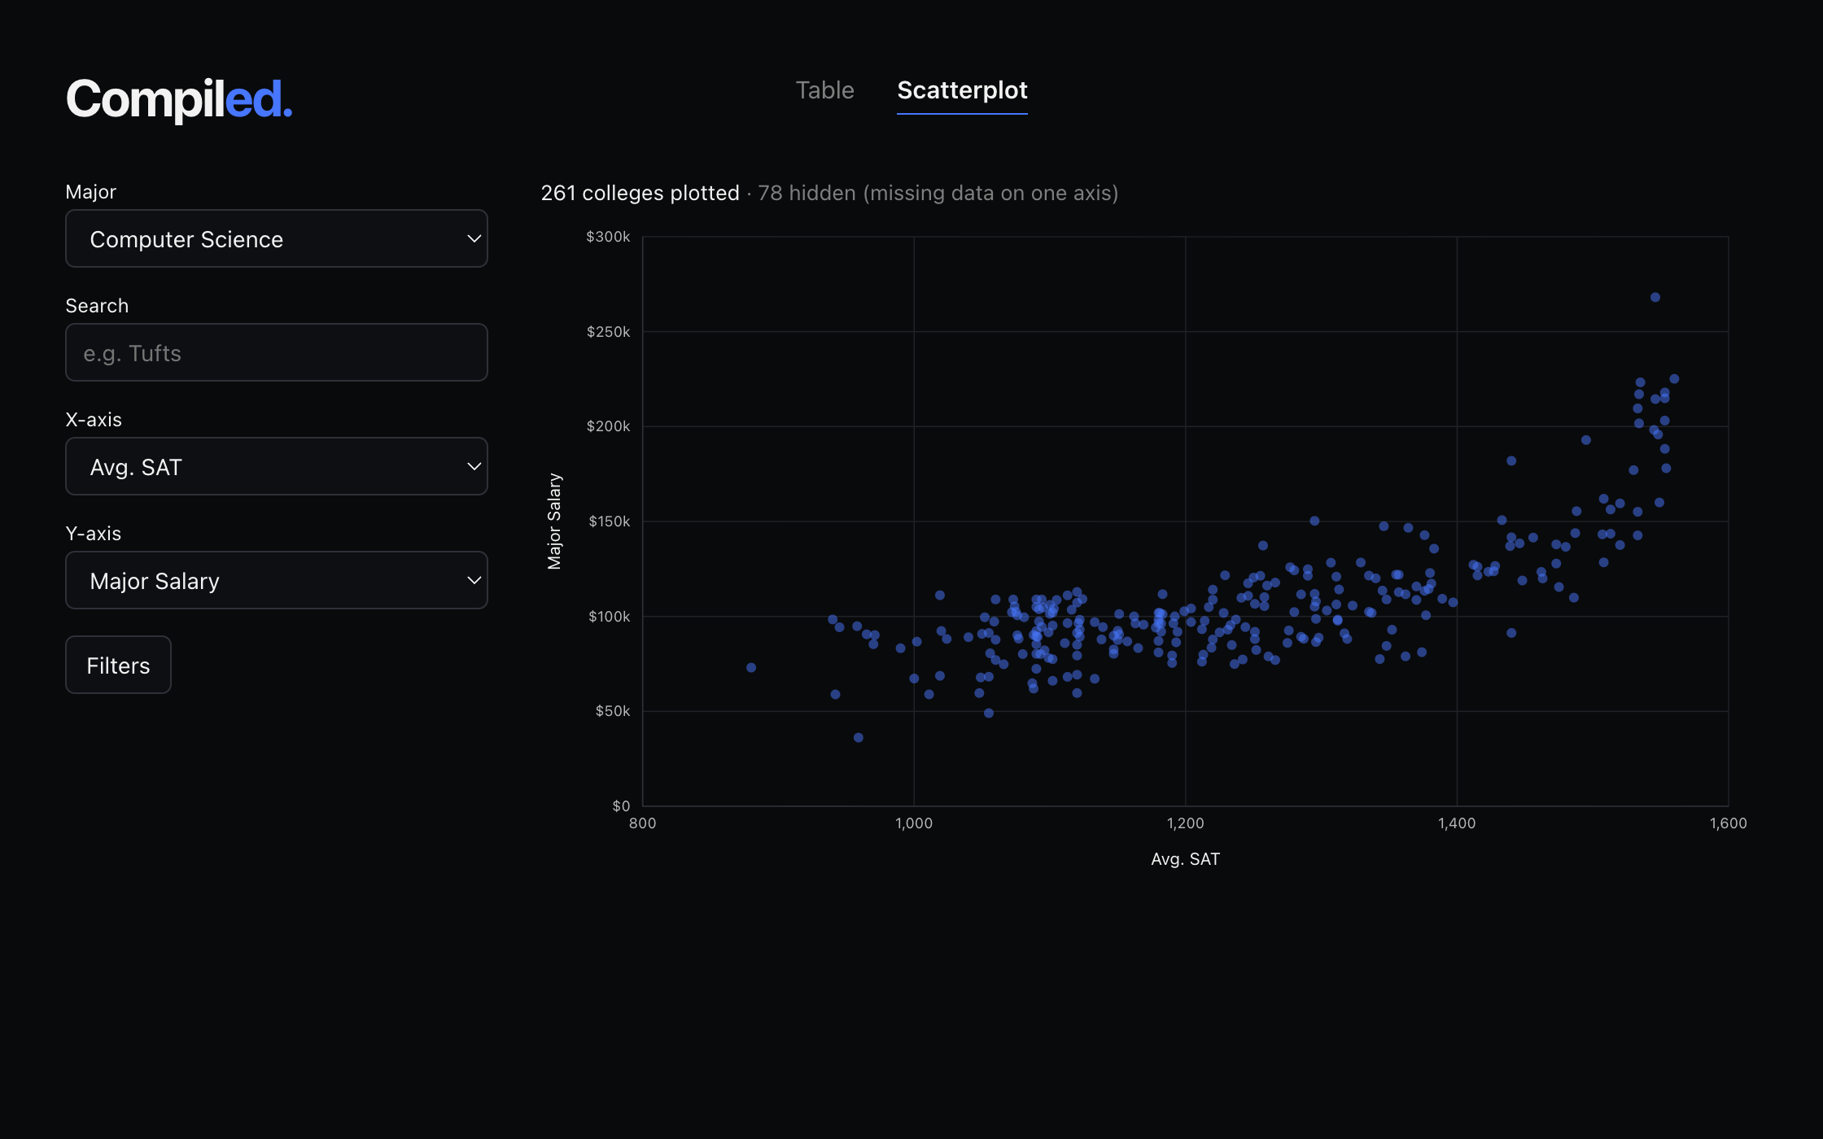The height and width of the screenshot is (1139, 1823).
Task: Focus the Search field with e.g. Tufts
Action: pos(277,353)
